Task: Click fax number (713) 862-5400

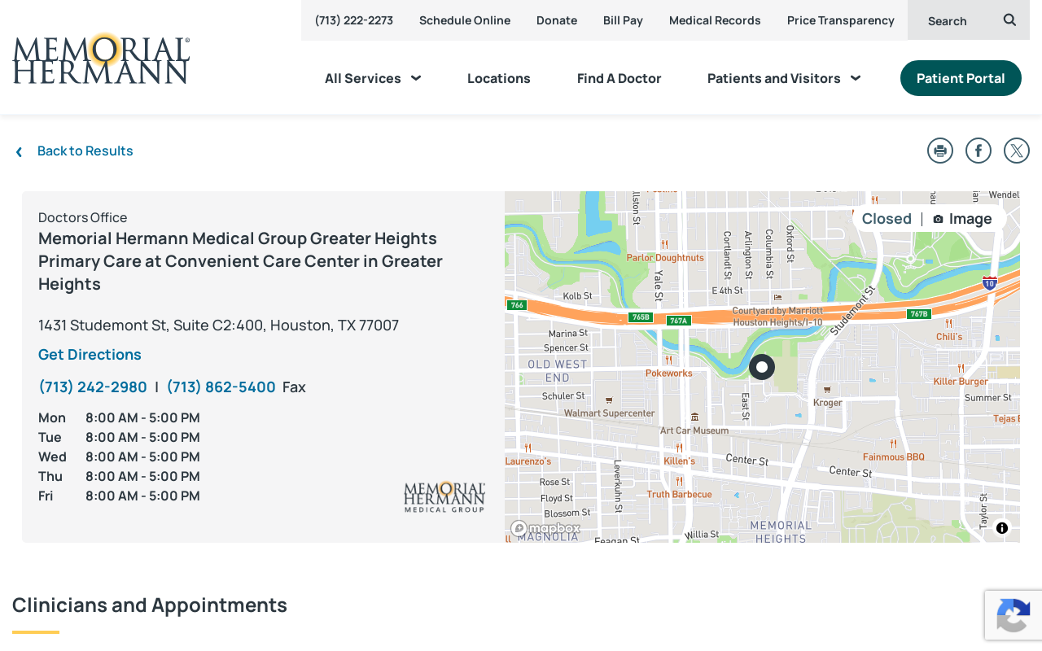Action: pyautogui.click(x=221, y=387)
